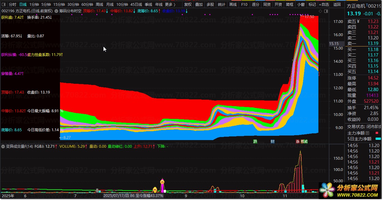
Task: Click the list icon next to 主力净额
Action: tap(368, 133)
